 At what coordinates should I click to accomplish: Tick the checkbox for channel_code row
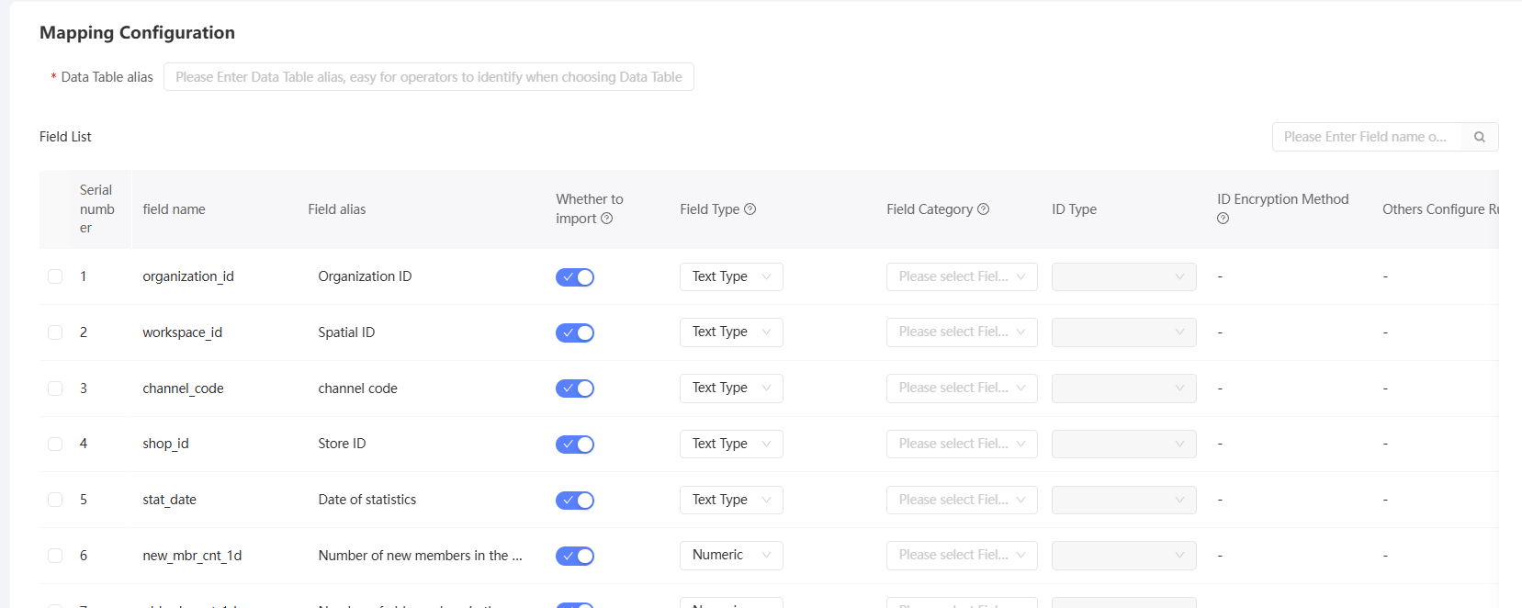coord(55,388)
